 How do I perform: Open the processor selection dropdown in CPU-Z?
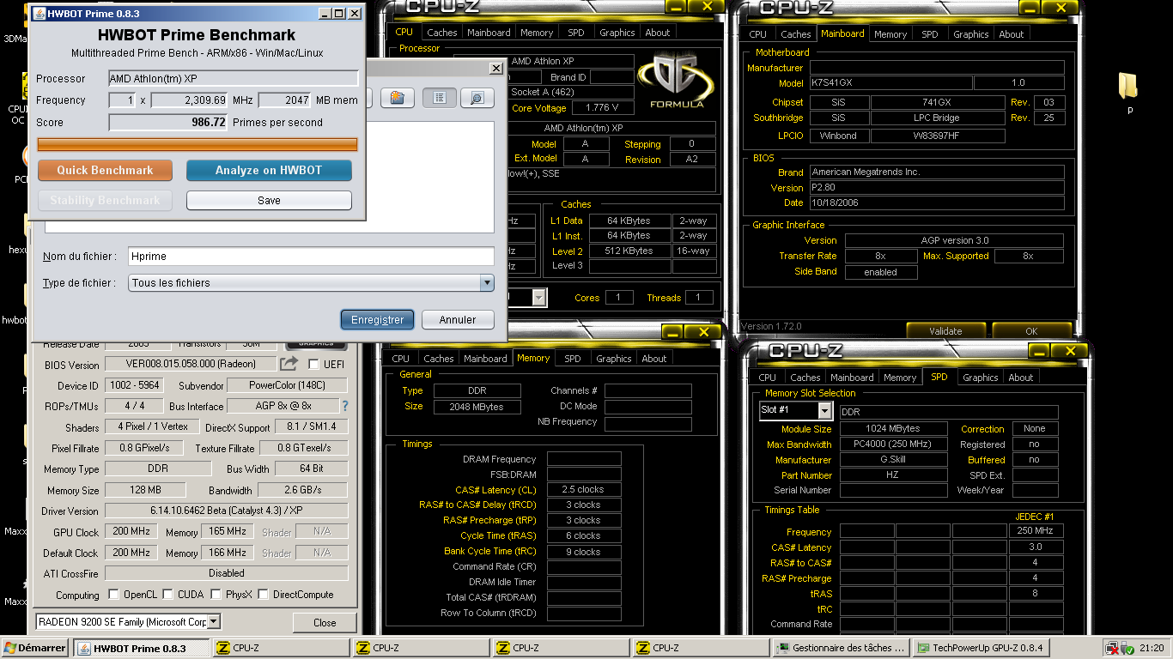[538, 297]
